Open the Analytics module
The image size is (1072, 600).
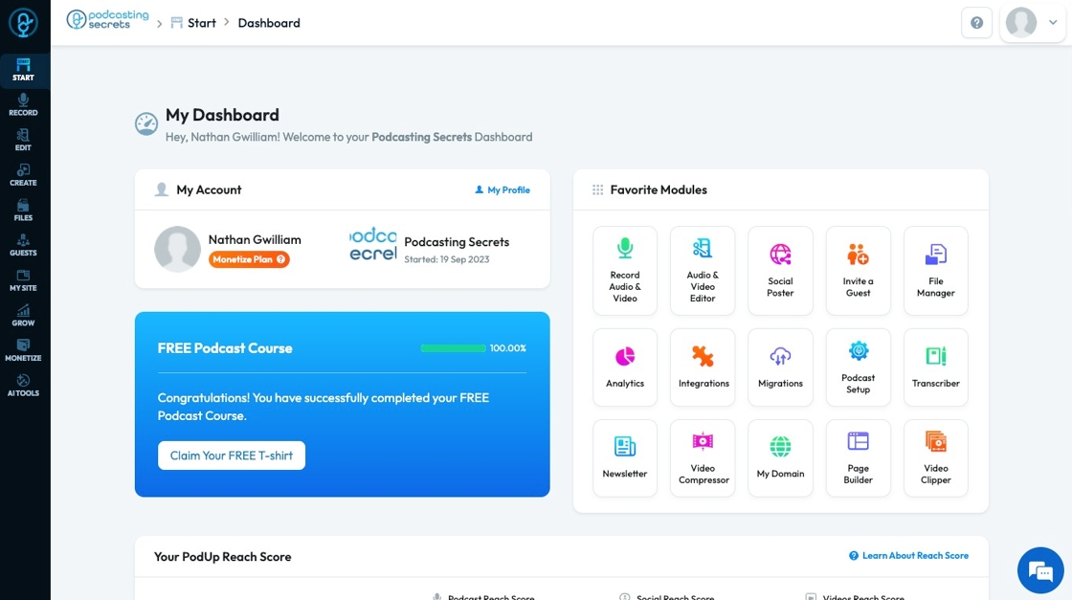tap(625, 367)
